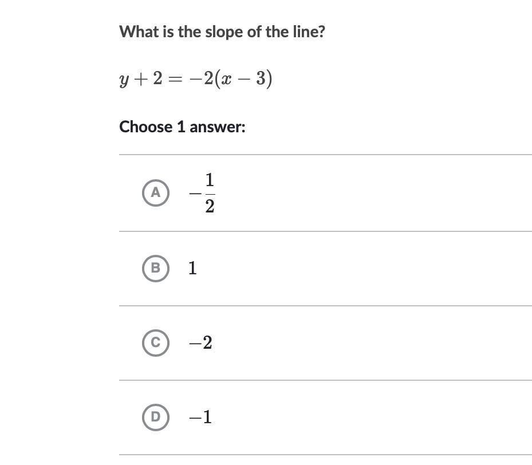
Task: Click the denominator 2 in option A's fraction
Action: (210, 206)
